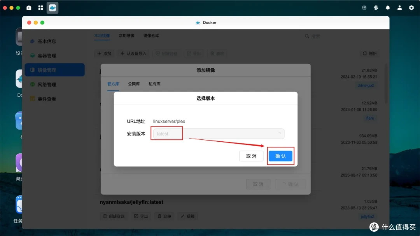The height and width of the screenshot is (236, 420).
Task: Click the blue 确认 button in 选择版本 dialog
Action: click(280, 156)
